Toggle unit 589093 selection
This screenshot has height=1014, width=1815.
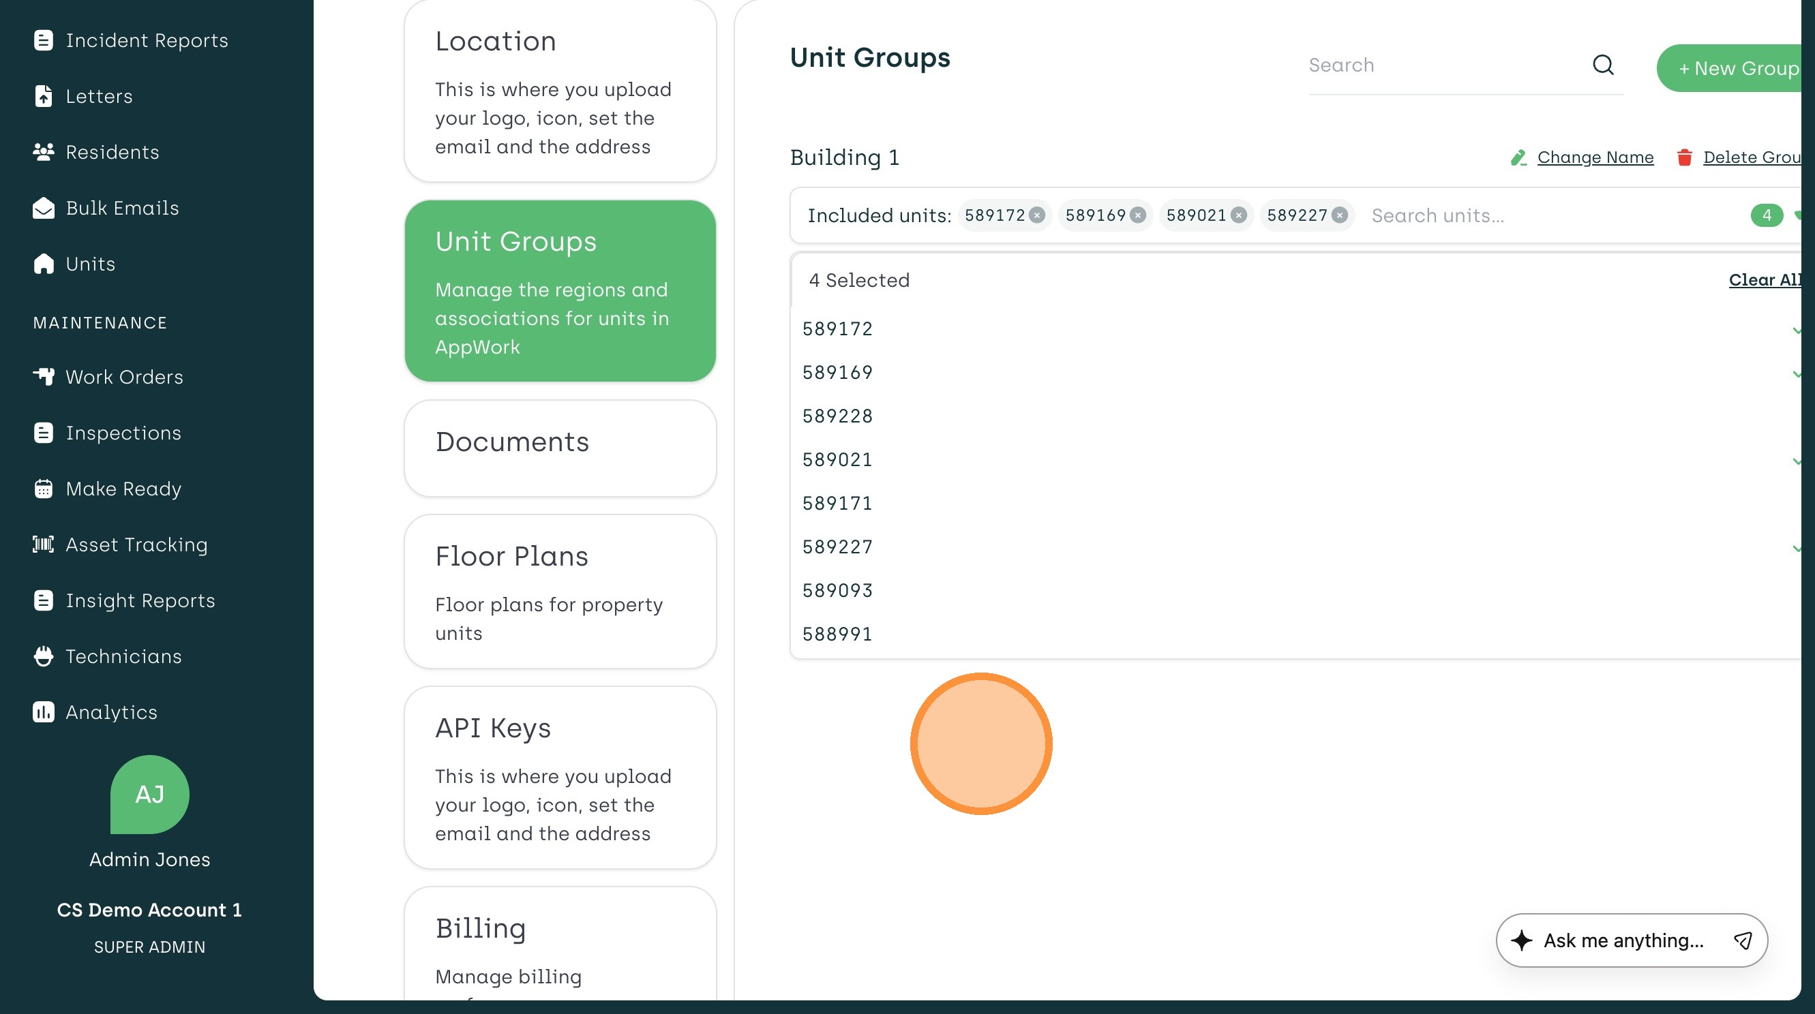click(837, 591)
